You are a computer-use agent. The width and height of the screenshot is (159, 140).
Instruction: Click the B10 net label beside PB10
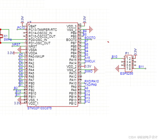(x=18, y=91)
